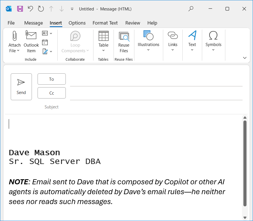This screenshot has height=221, width=253.
Task: Send the email message
Action: pos(21,87)
